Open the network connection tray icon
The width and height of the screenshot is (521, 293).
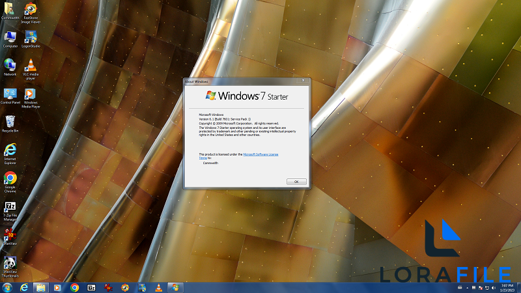pos(486,288)
